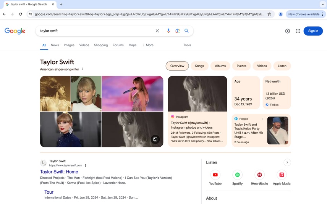Switch to the News tab
The height and width of the screenshot is (204, 327).
click(x=55, y=45)
